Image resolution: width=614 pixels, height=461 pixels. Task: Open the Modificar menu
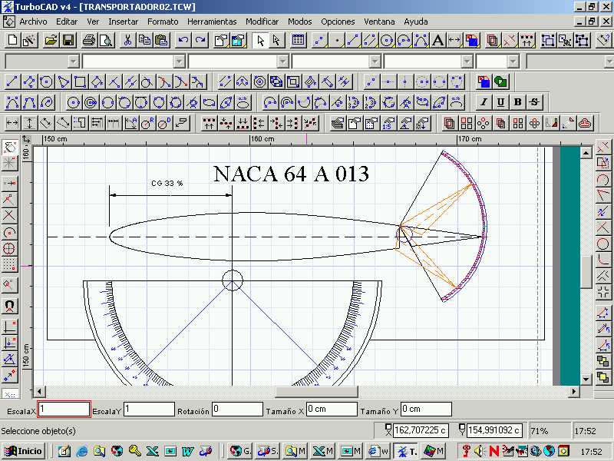coord(262,22)
